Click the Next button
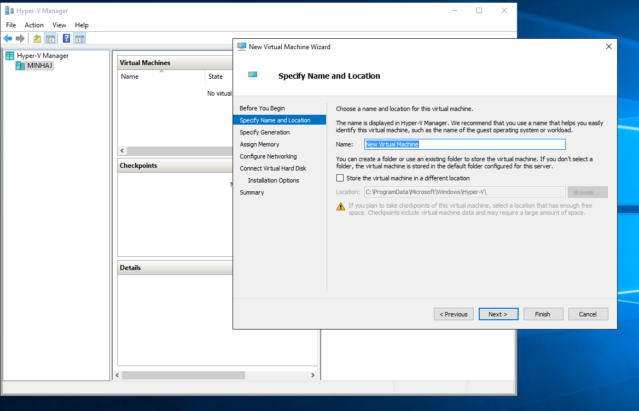639x411 pixels. 498,314
